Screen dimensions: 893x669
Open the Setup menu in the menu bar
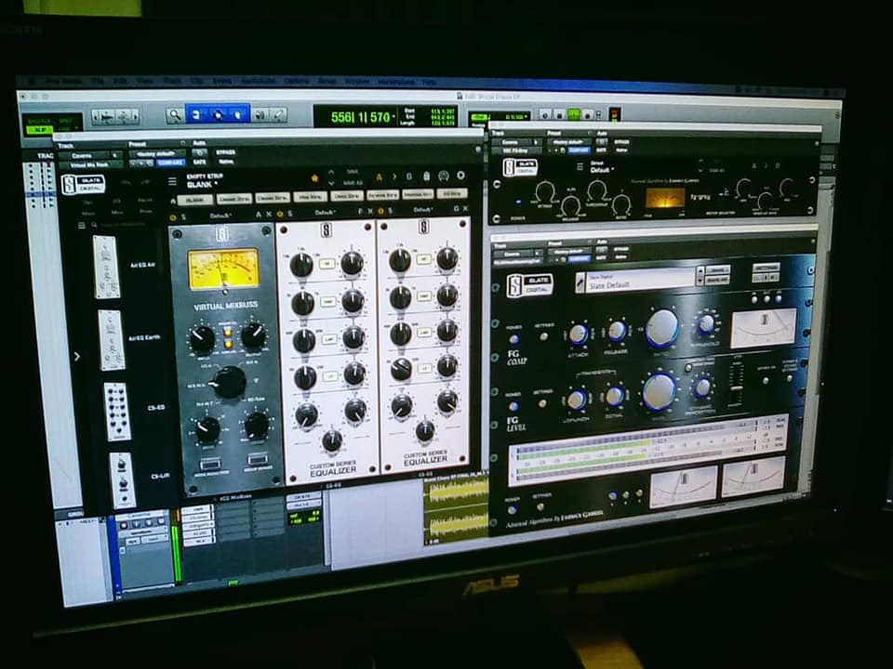pyautogui.click(x=327, y=82)
